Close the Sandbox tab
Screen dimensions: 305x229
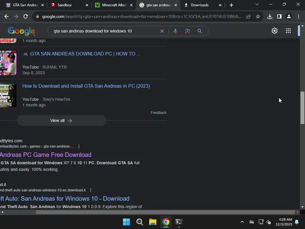click(x=87, y=5)
